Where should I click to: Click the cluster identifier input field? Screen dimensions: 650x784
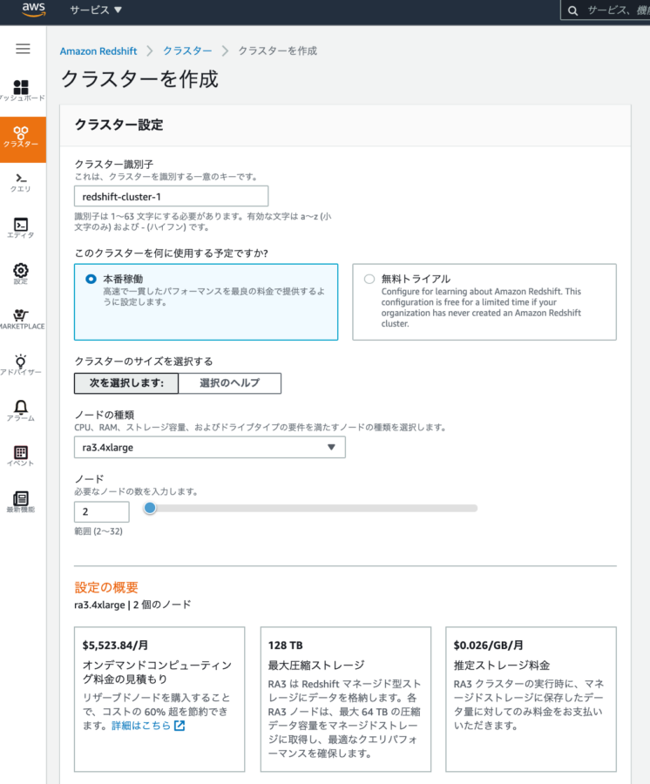[x=171, y=196]
